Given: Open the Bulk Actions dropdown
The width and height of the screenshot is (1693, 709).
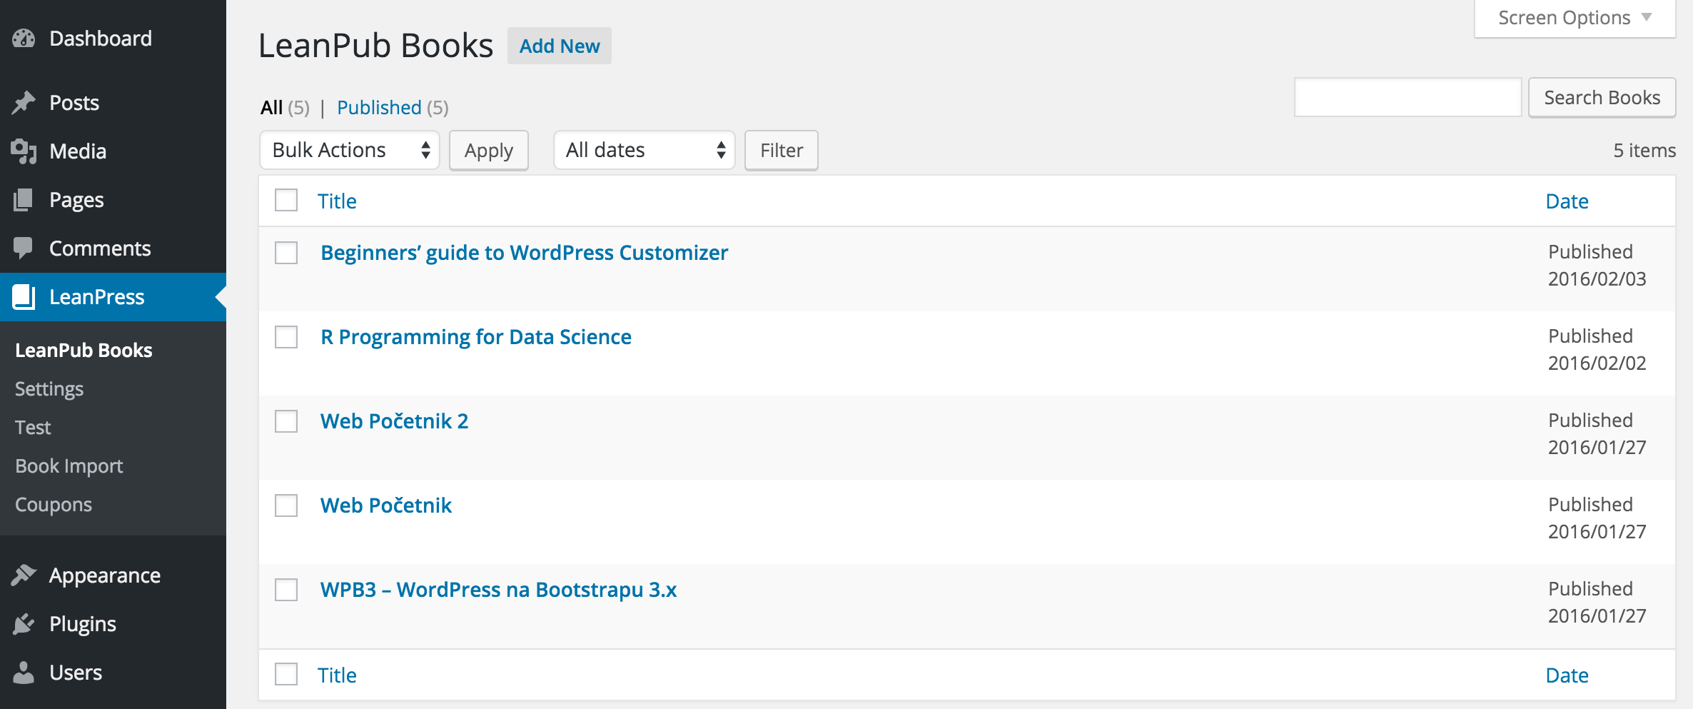Looking at the screenshot, I should click(350, 150).
